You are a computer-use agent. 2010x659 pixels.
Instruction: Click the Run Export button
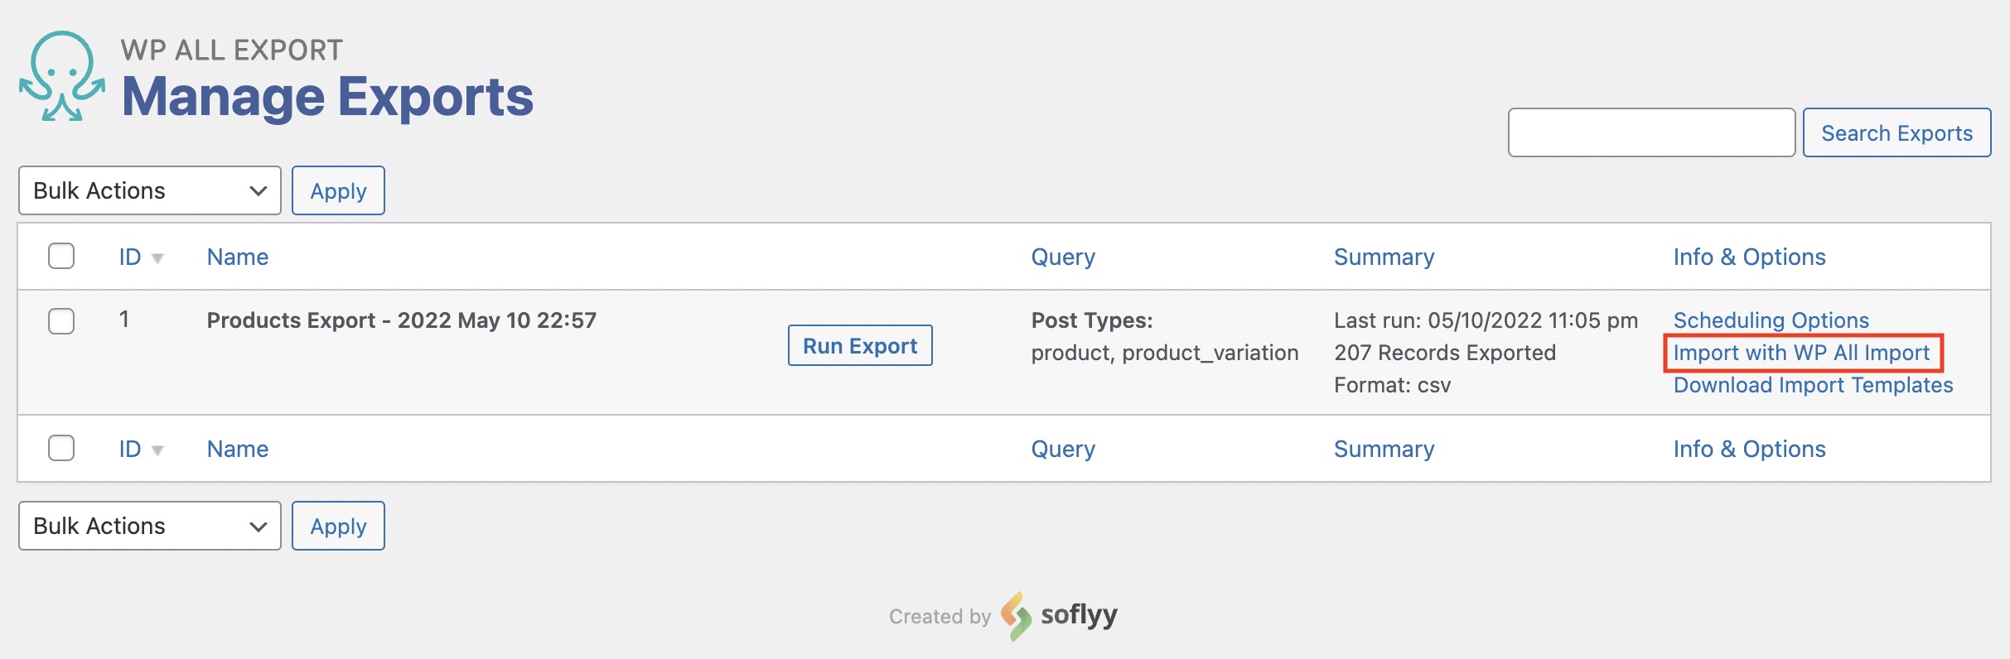pos(860,345)
